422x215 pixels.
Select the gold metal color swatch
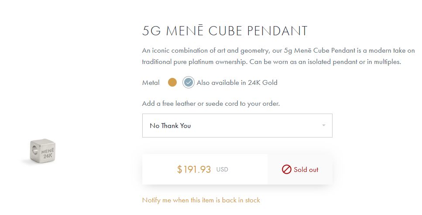172,82
